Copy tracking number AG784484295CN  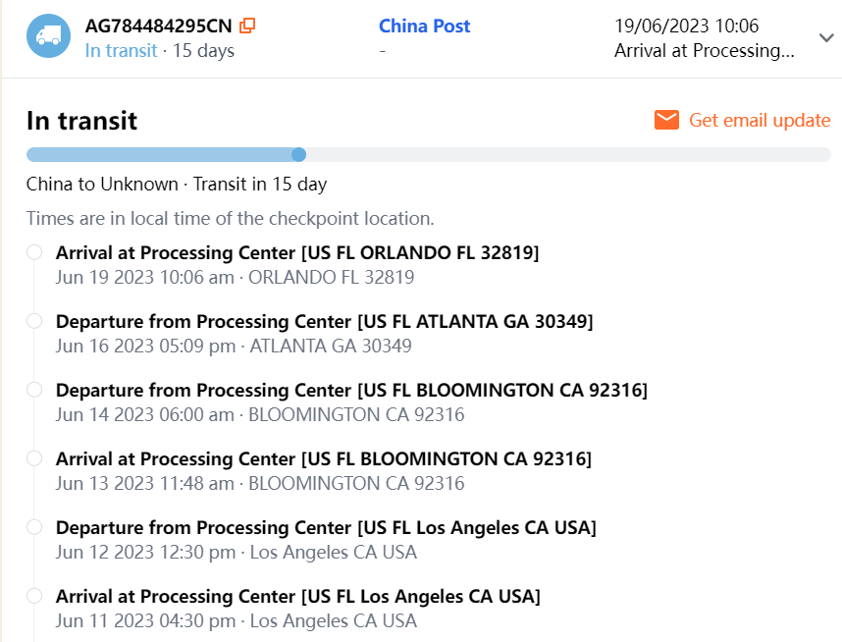(x=247, y=25)
